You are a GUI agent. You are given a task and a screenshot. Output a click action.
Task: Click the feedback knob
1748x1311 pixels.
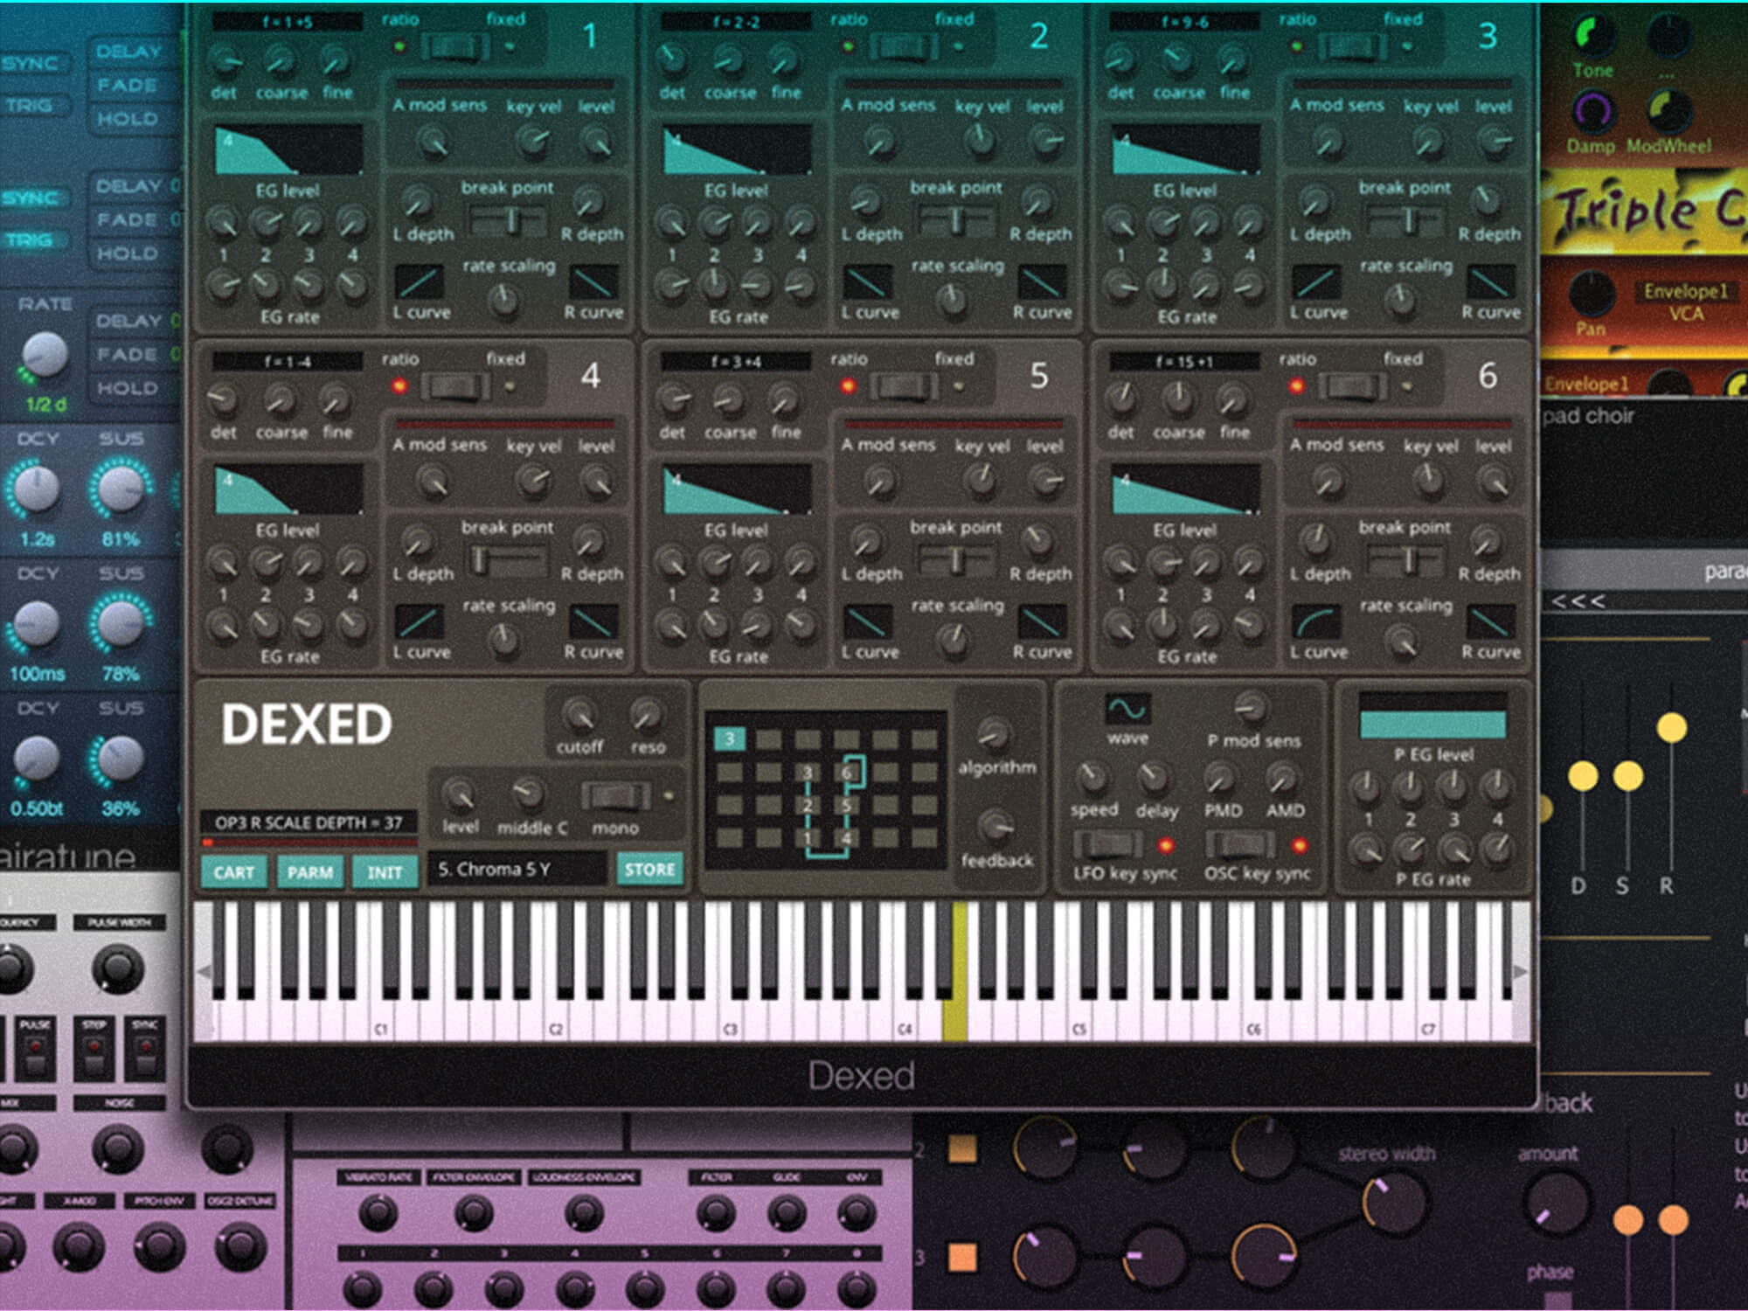[x=995, y=826]
